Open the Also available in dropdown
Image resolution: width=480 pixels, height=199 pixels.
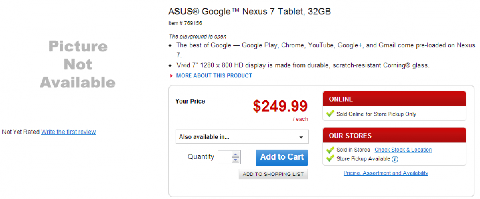point(242,137)
